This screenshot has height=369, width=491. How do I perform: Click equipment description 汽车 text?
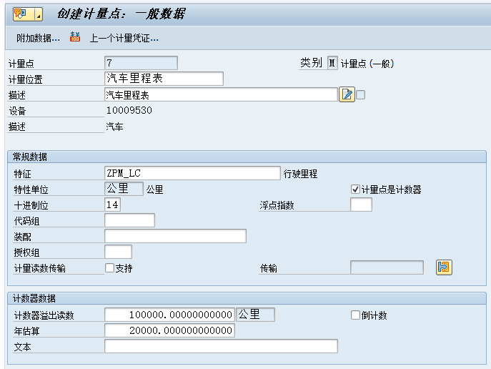point(114,127)
